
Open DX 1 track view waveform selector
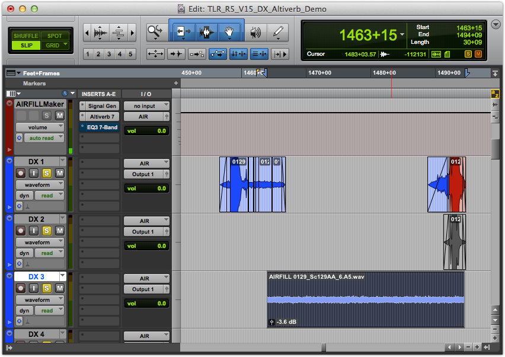40,185
